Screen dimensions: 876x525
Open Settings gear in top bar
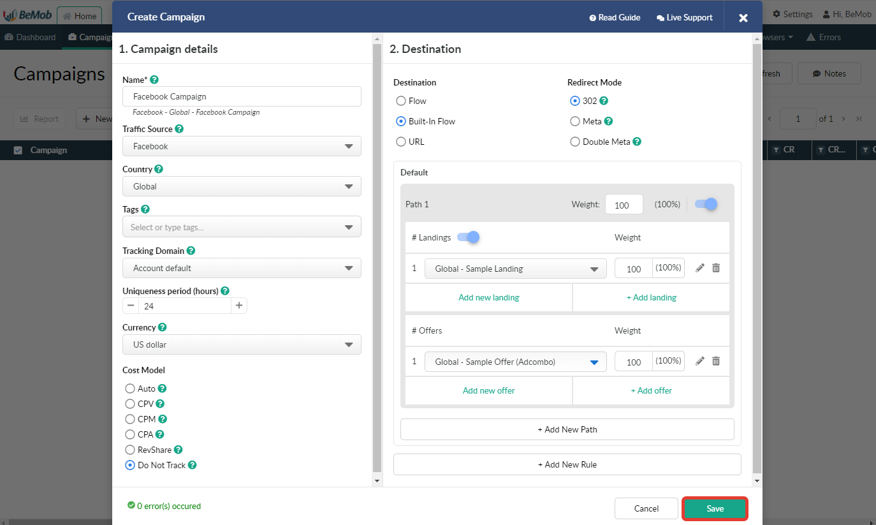[792, 14]
